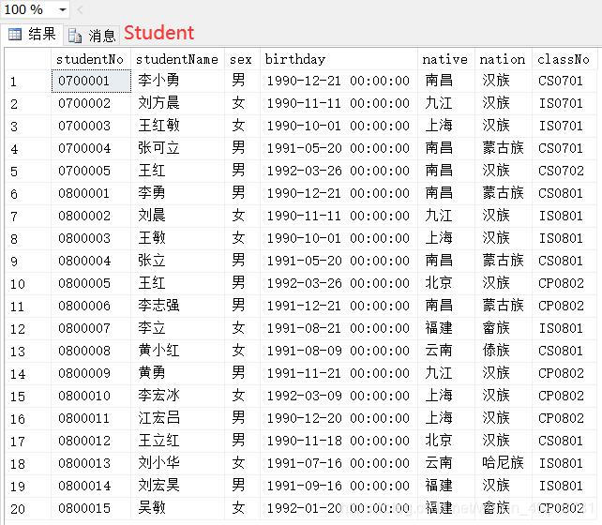
Task: Select student name 黄小红
Action: coord(159,351)
